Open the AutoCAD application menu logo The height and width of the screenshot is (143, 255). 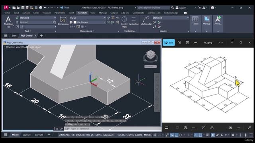click(x=6, y=8)
